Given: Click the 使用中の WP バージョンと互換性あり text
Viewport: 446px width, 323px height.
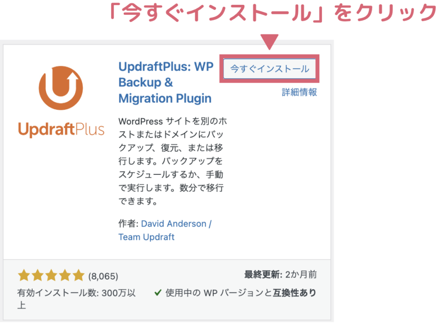Looking at the screenshot, I should point(241,292).
